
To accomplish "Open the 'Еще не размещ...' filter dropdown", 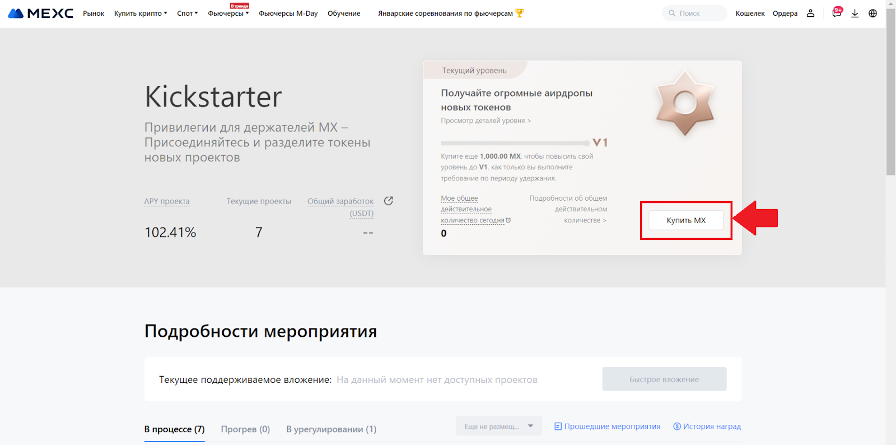I will point(499,426).
